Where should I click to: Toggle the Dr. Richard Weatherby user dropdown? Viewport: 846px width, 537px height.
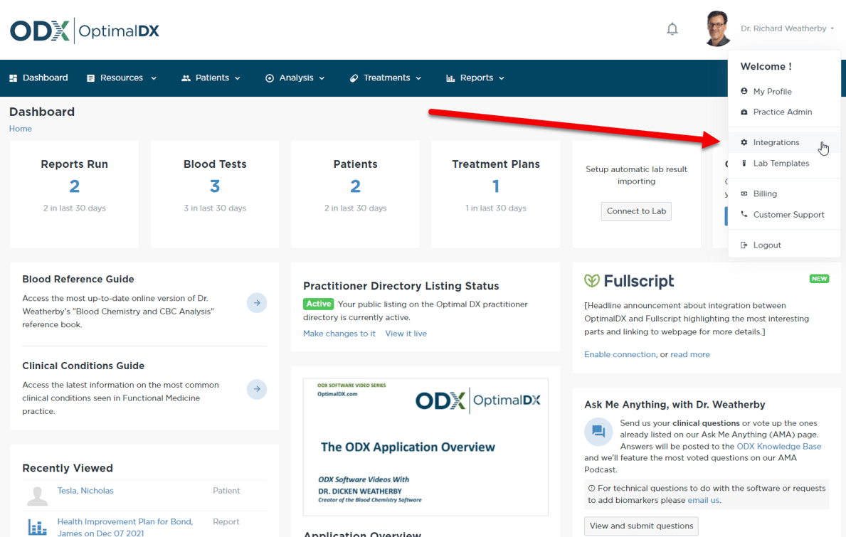click(x=787, y=28)
